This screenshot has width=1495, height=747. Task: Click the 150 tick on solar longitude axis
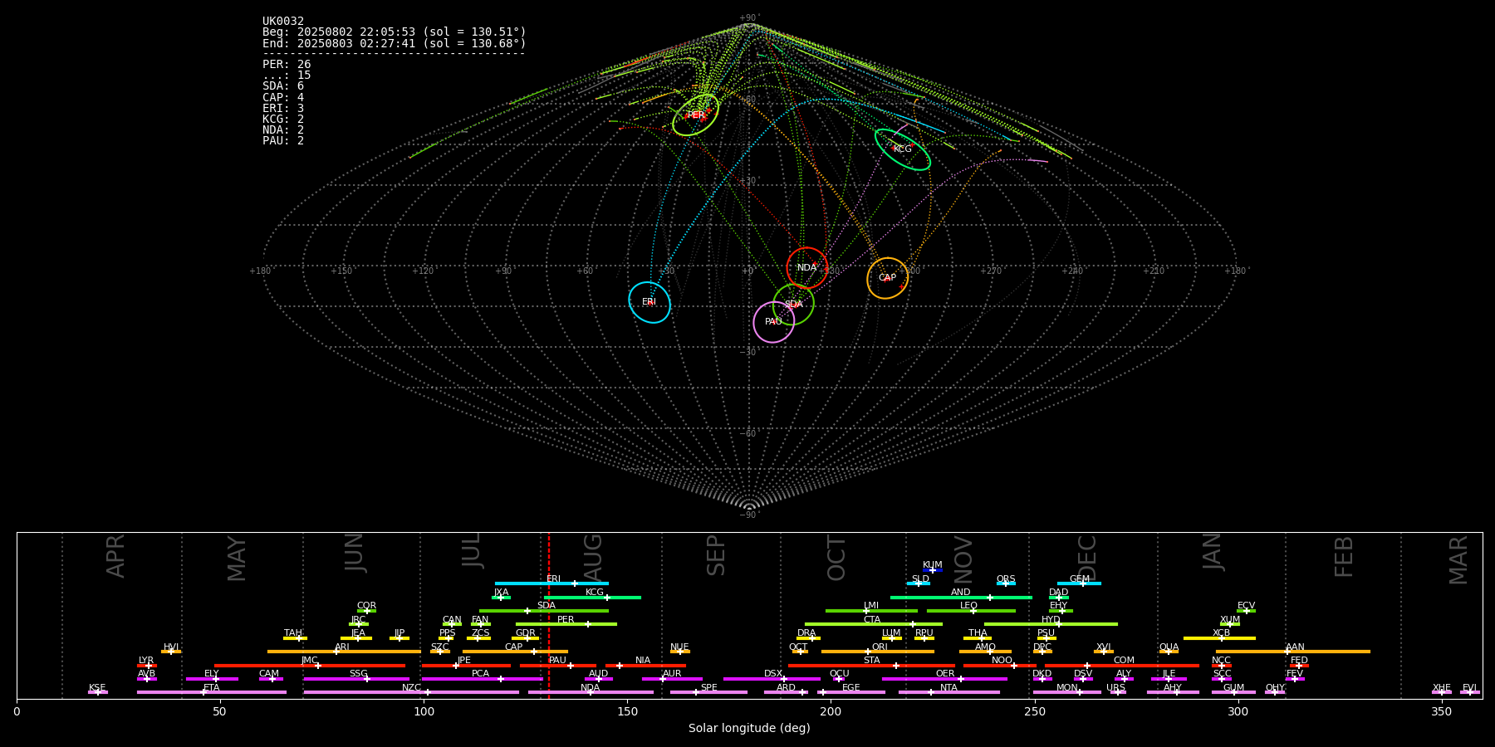coord(627,711)
